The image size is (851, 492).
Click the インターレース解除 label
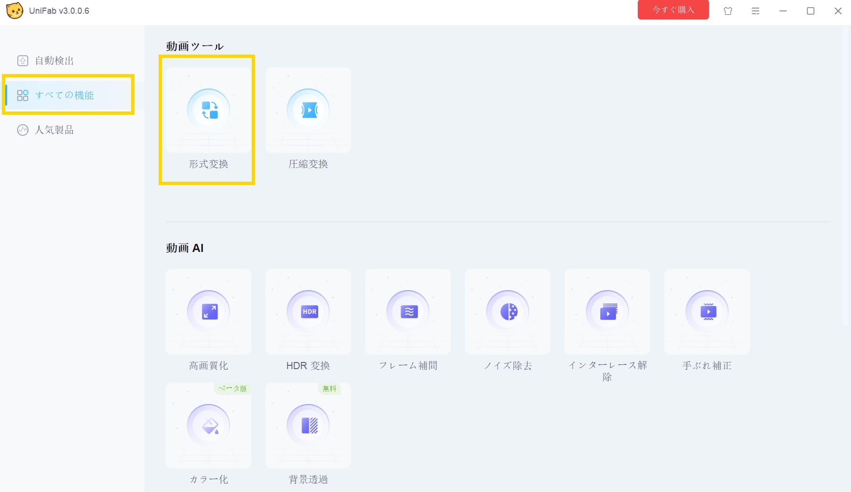coord(607,371)
